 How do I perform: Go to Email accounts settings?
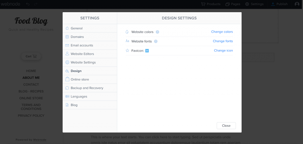pos(82,46)
